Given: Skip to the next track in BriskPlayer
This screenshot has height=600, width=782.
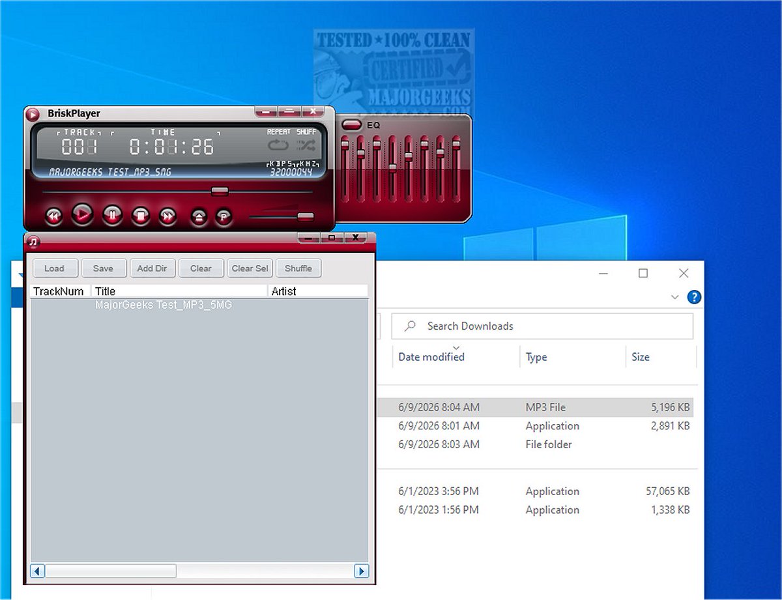Looking at the screenshot, I should [168, 215].
